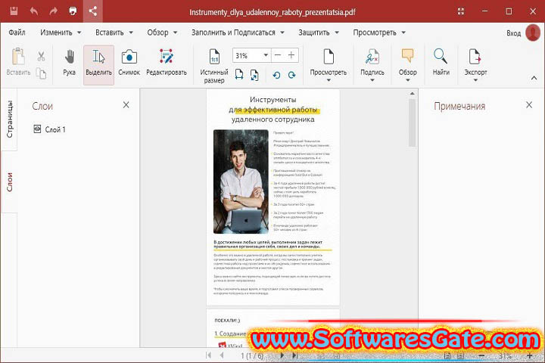Viewport: 545px width, 363px height.
Task: Open the Изменить menu
Action: click(x=61, y=33)
